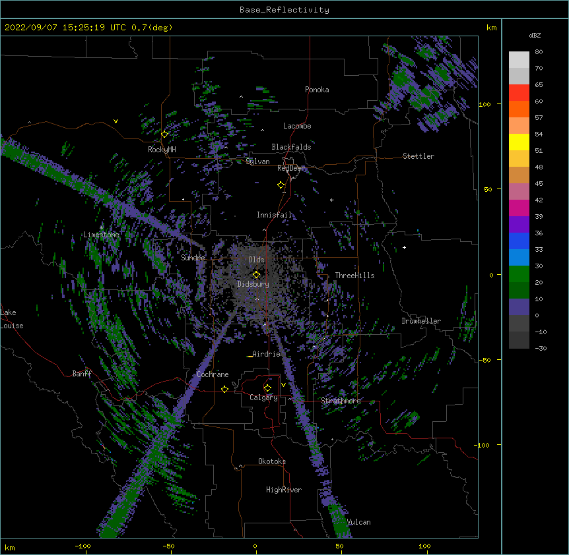
Task: Click the yellow marker southwest of RedDeer
Action: (x=281, y=185)
